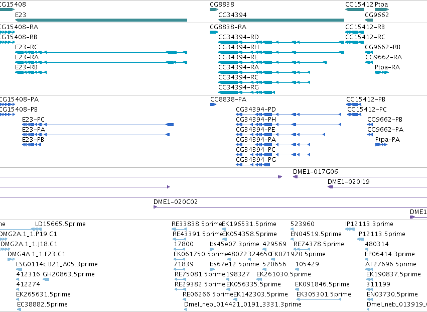Select transcript label CG15408-RA

pos(18,27)
